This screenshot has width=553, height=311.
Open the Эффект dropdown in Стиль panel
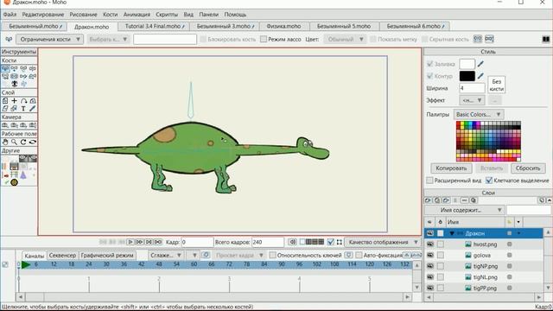(472, 100)
